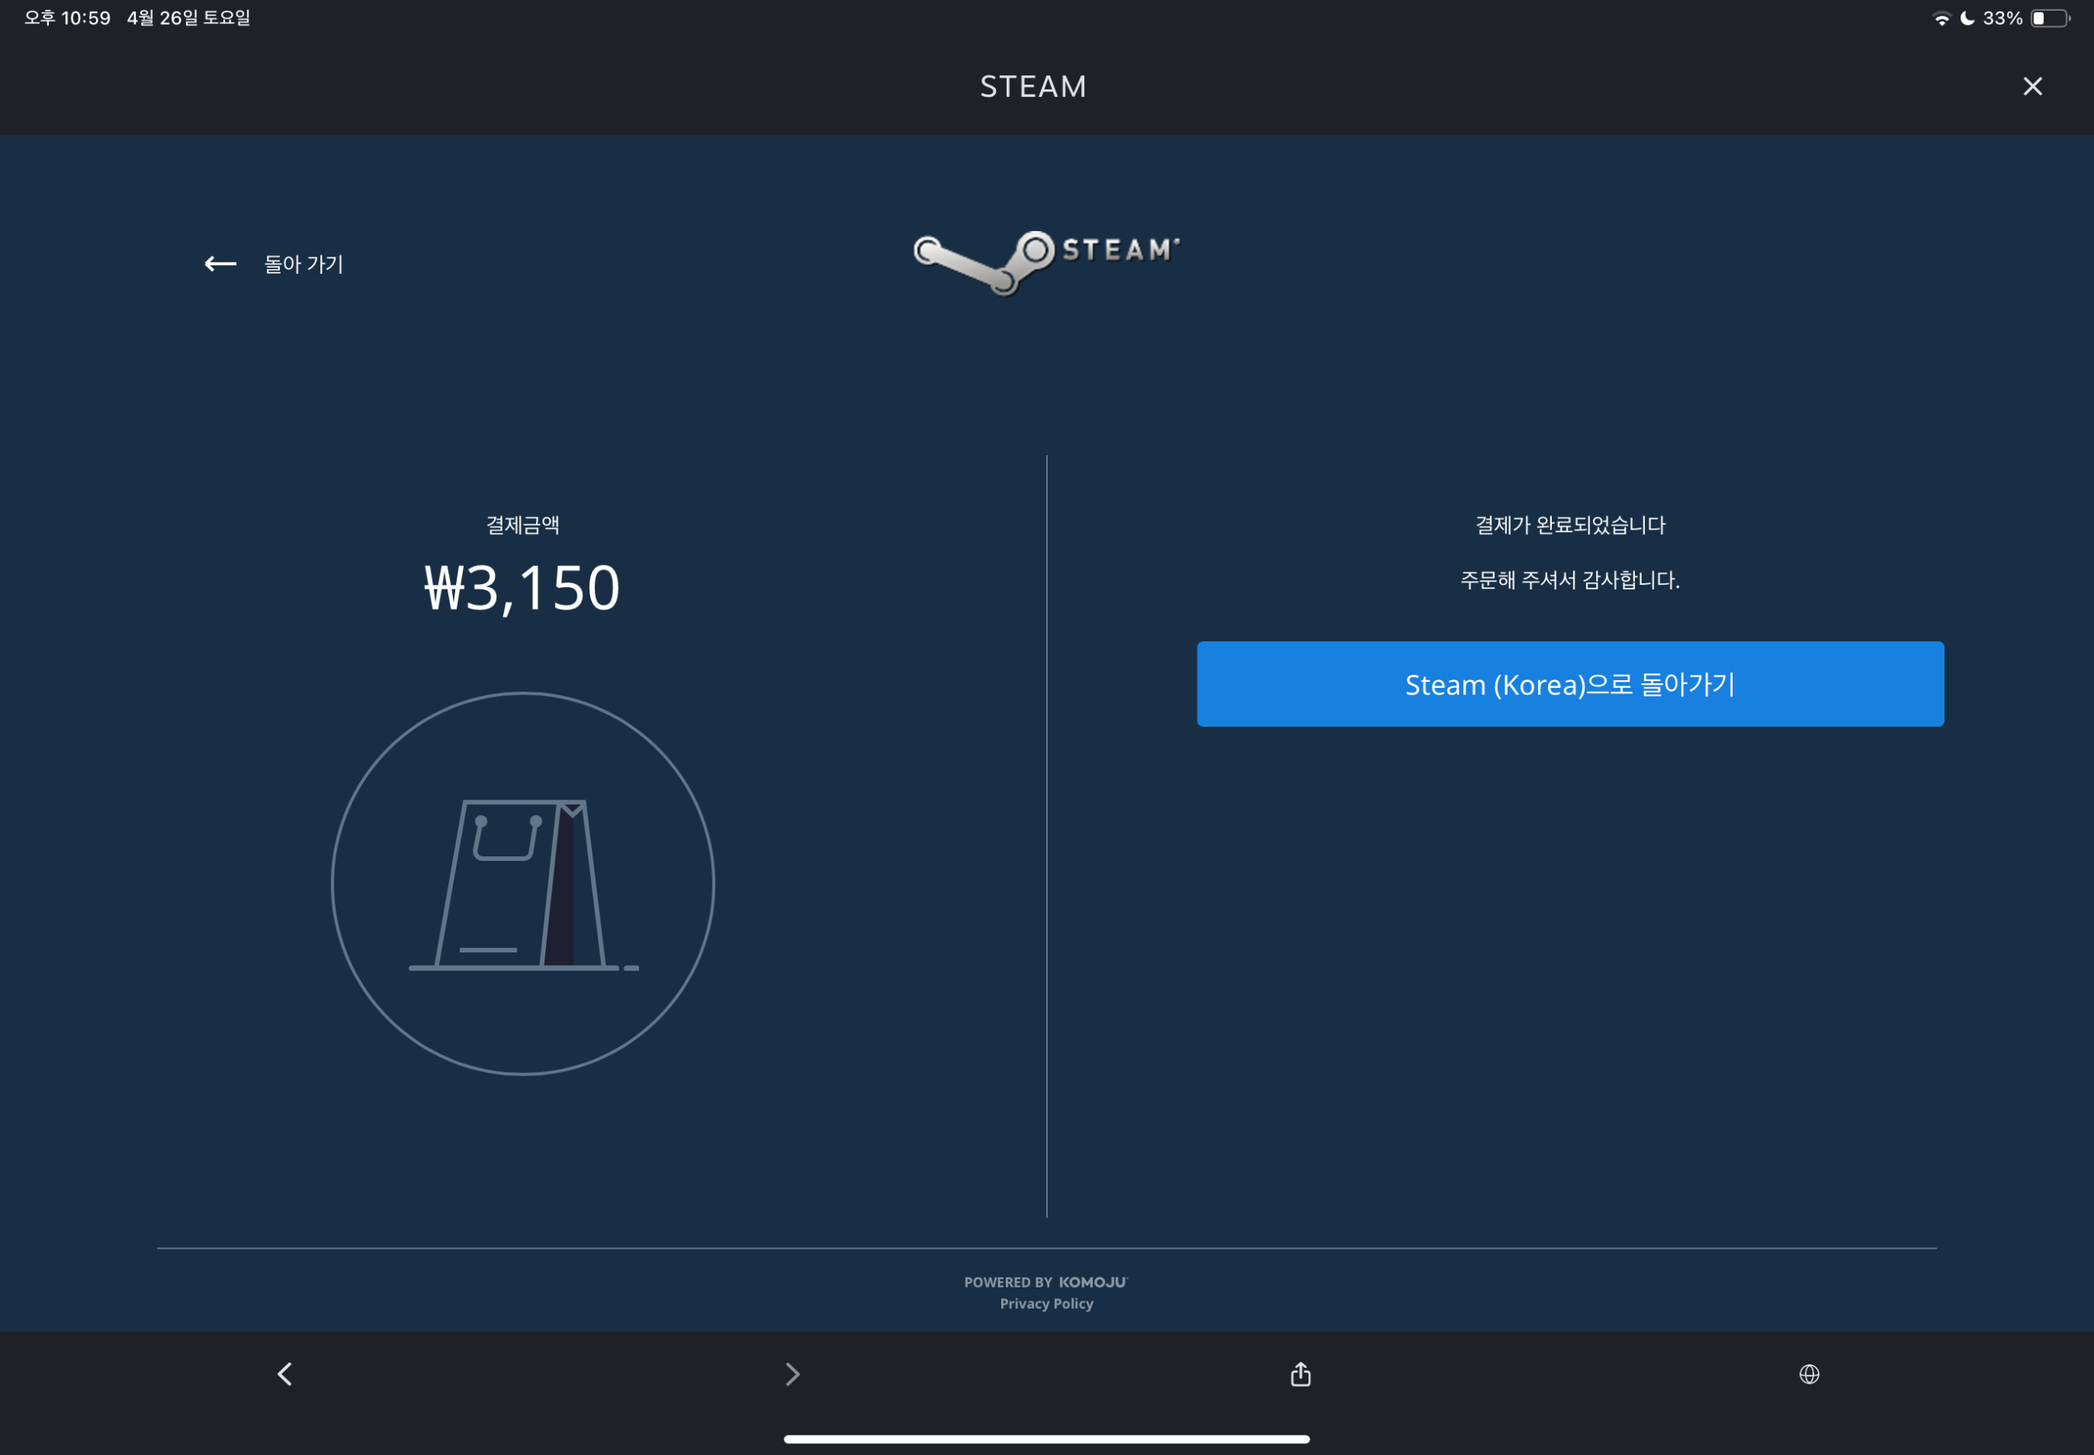Click the Steam logo in page header
The width and height of the screenshot is (2094, 1455).
tap(1045, 260)
